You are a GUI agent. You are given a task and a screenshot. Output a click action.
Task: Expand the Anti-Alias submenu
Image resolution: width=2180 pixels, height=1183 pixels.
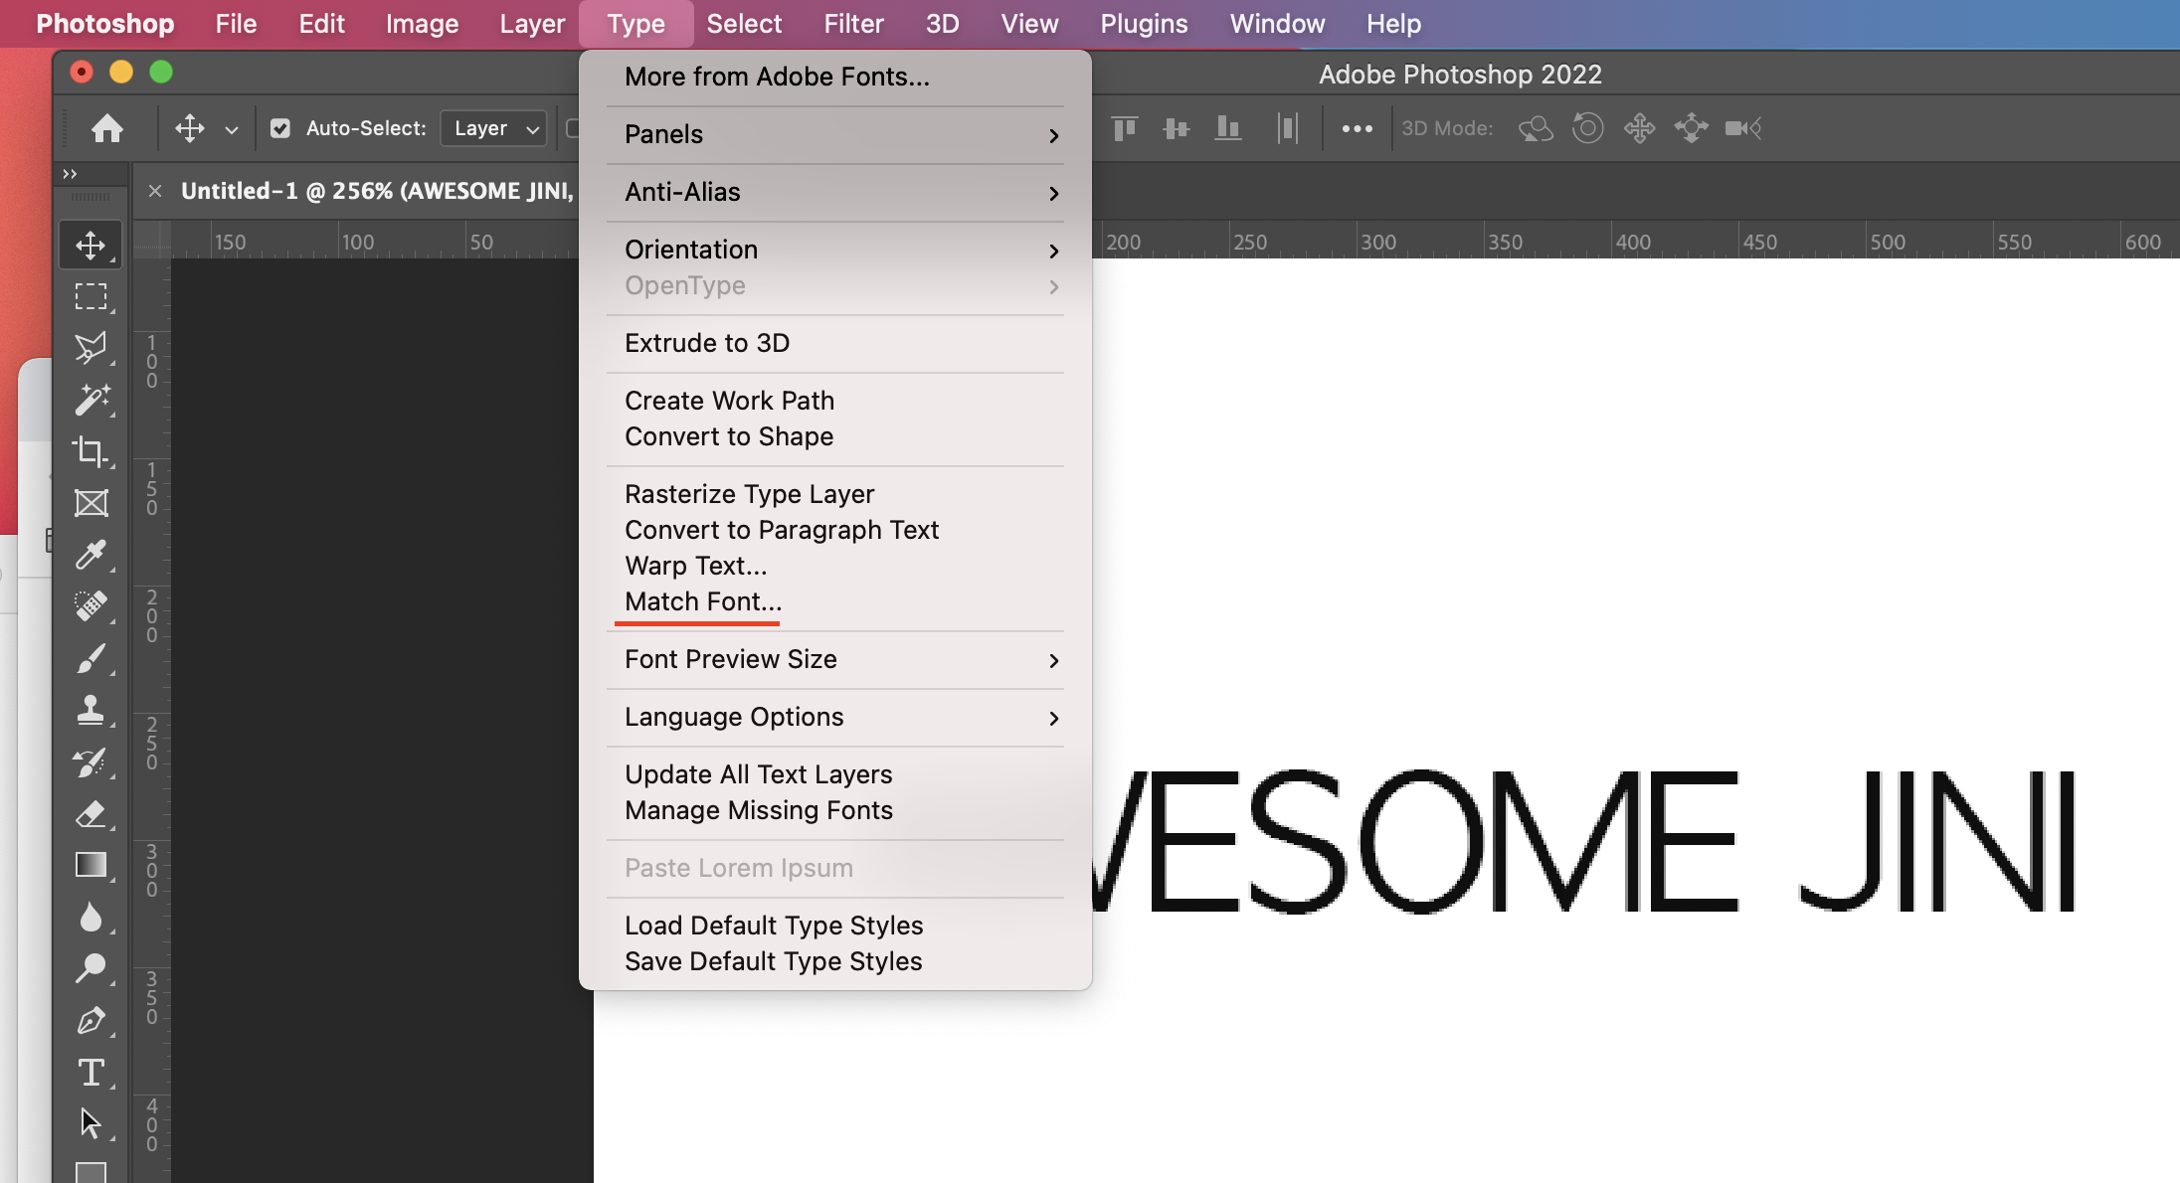835,192
